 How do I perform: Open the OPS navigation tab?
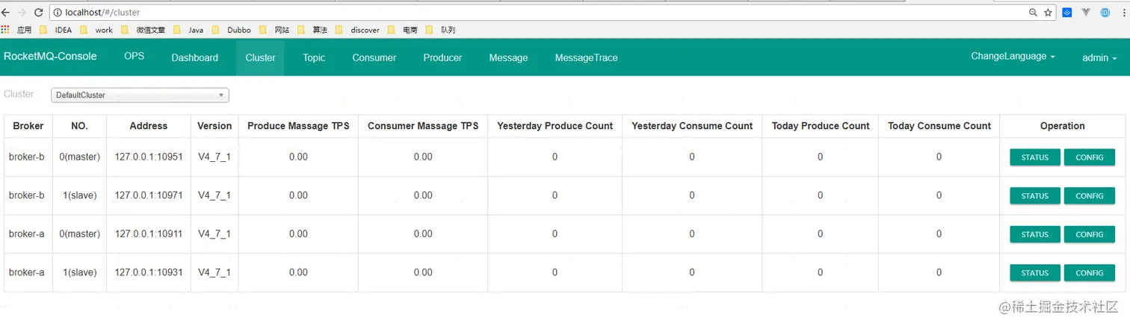point(135,57)
